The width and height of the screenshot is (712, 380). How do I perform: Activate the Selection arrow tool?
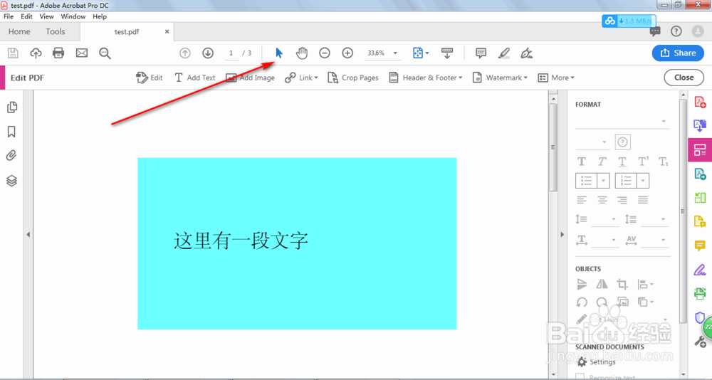pyautogui.click(x=279, y=53)
